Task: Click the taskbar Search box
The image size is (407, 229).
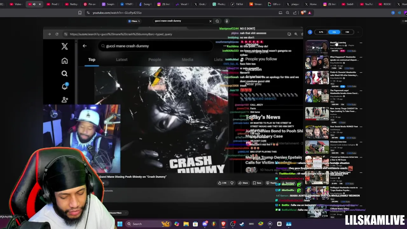Action: pos(148,224)
